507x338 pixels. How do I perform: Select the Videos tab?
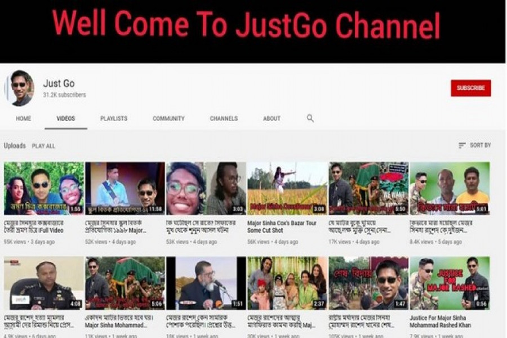click(66, 119)
